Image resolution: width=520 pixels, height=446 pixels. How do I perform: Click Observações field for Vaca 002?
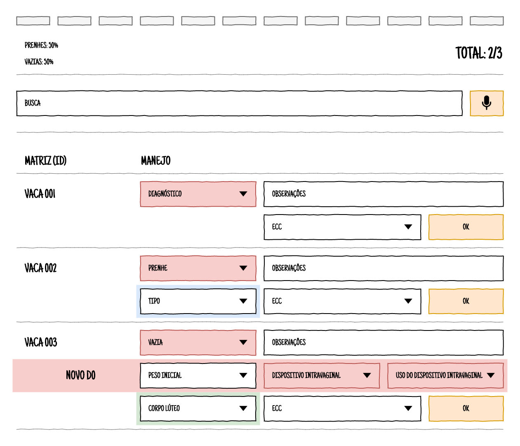[384, 268]
